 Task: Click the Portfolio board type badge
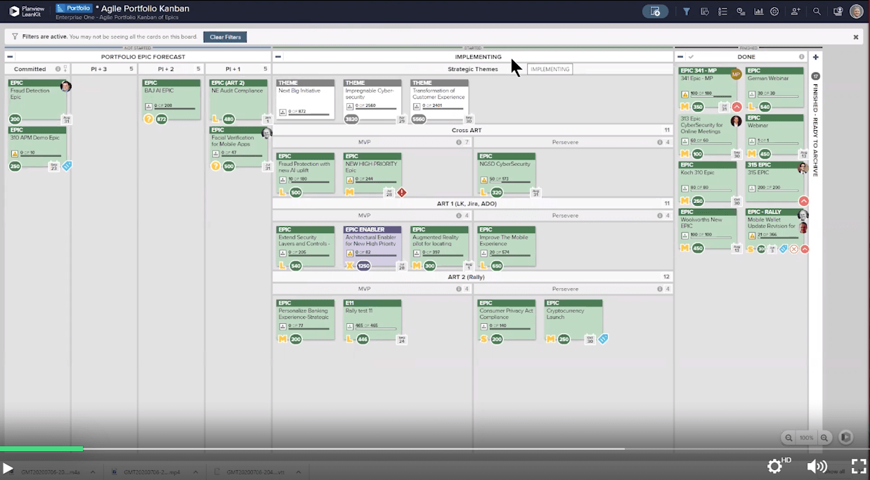74,8
